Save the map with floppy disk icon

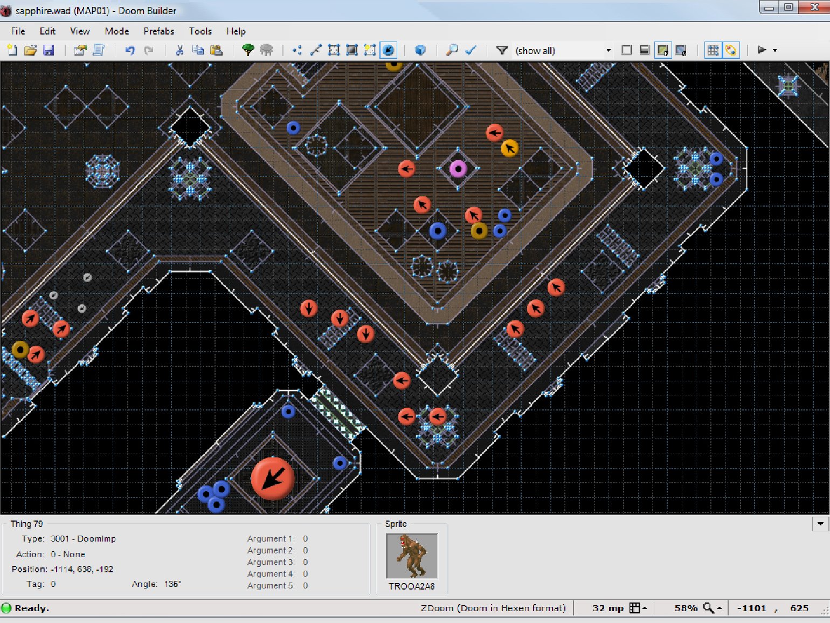(49, 50)
